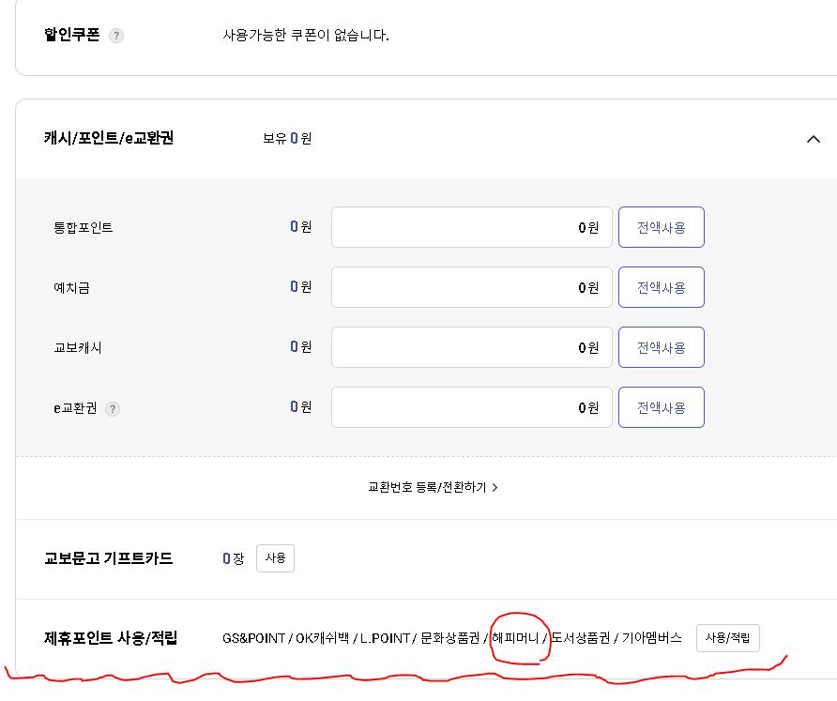Viewport: 837px width, 701px height.
Task: Click the 사용가능한 쿠폰이 없습니다 text
Action: click(x=306, y=36)
